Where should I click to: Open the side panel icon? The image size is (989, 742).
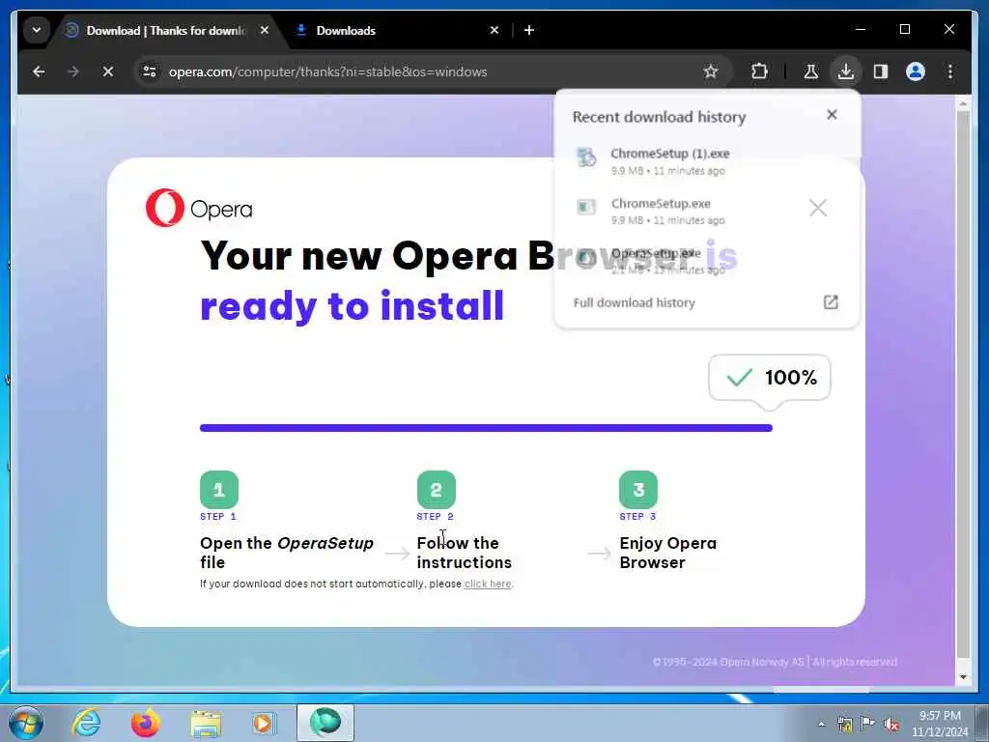pos(881,71)
